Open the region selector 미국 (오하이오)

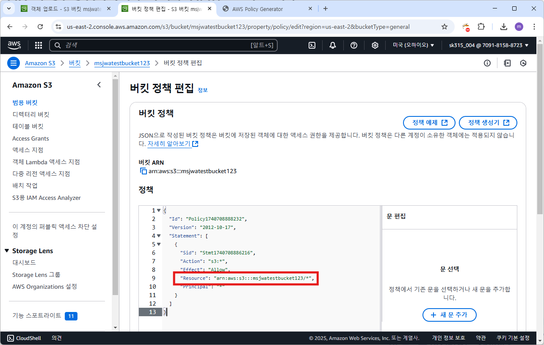tap(413, 45)
